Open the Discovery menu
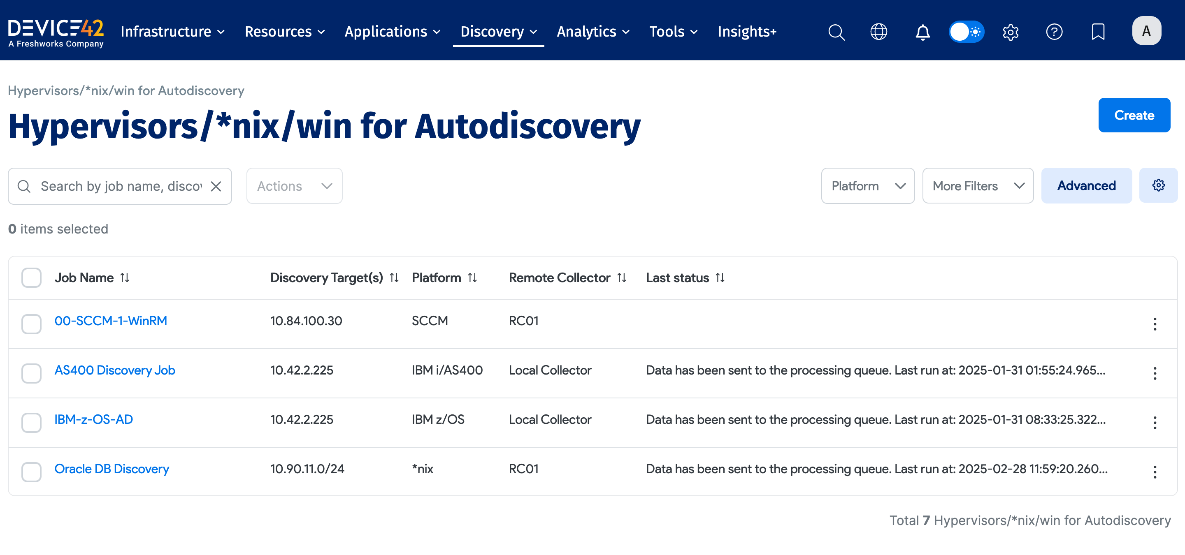This screenshot has height=555, width=1185. (x=498, y=32)
